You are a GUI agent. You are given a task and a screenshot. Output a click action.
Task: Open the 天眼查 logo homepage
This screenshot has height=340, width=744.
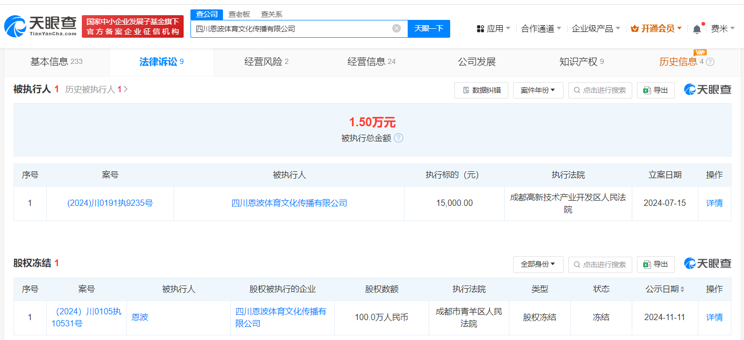click(x=40, y=26)
